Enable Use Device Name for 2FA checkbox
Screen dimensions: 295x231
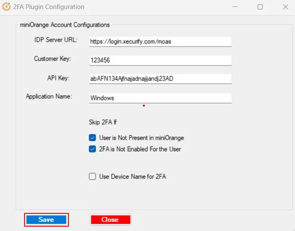92,176
